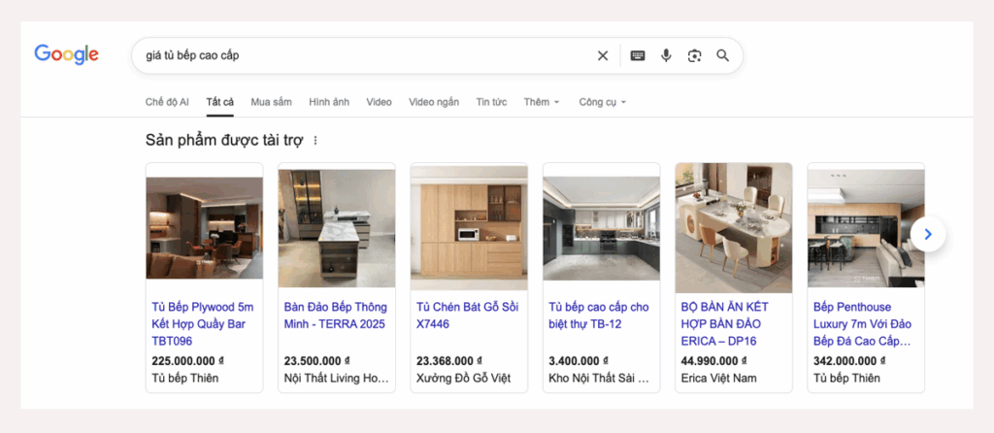Viewport: 994px width, 433px height.
Task: Select the Video ngắn tab
Action: pos(434,102)
